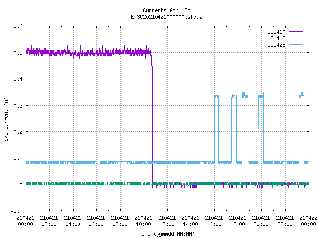The width and height of the screenshot is (318, 238).
Task: Click the LCL41A legend label
Action: point(276,32)
